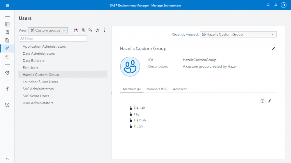Click the group avatar image

(x=130, y=67)
